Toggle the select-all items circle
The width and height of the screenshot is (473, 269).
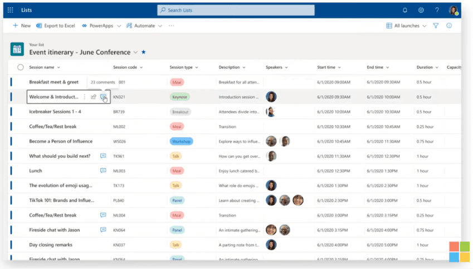pyautogui.click(x=20, y=67)
